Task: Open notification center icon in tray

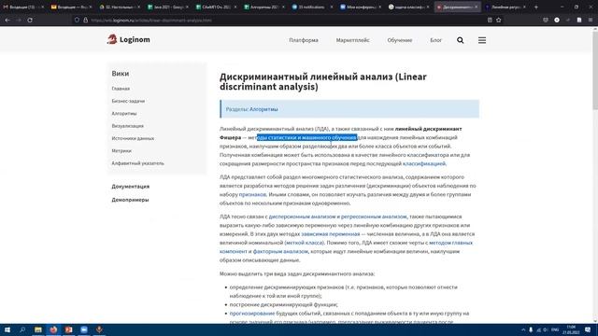Action: (588, 329)
